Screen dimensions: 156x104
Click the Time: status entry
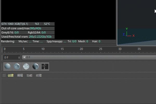(38, 41)
